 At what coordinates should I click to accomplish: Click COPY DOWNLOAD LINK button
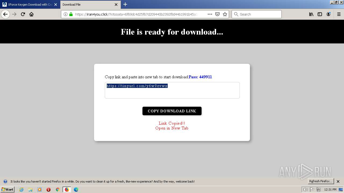172,111
